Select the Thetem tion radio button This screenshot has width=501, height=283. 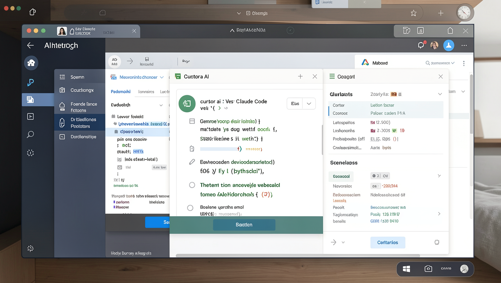pyautogui.click(x=192, y=185)
